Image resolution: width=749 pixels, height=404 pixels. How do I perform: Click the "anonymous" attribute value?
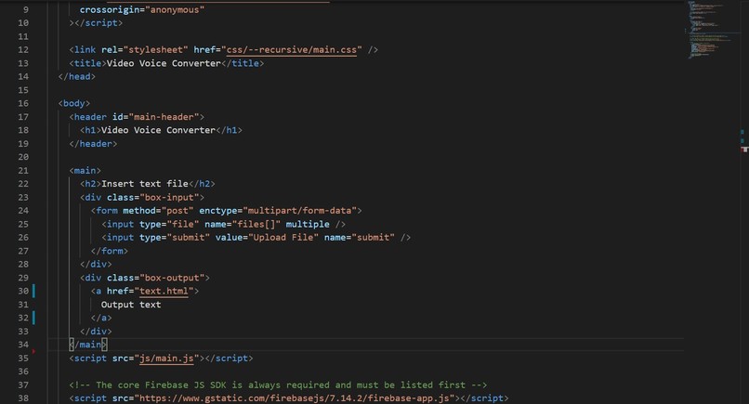point(175,9)
